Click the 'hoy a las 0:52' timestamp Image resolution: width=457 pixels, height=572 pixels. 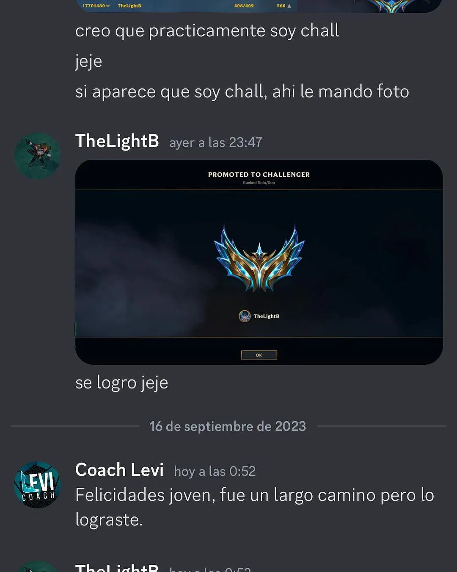pos(215,471)
